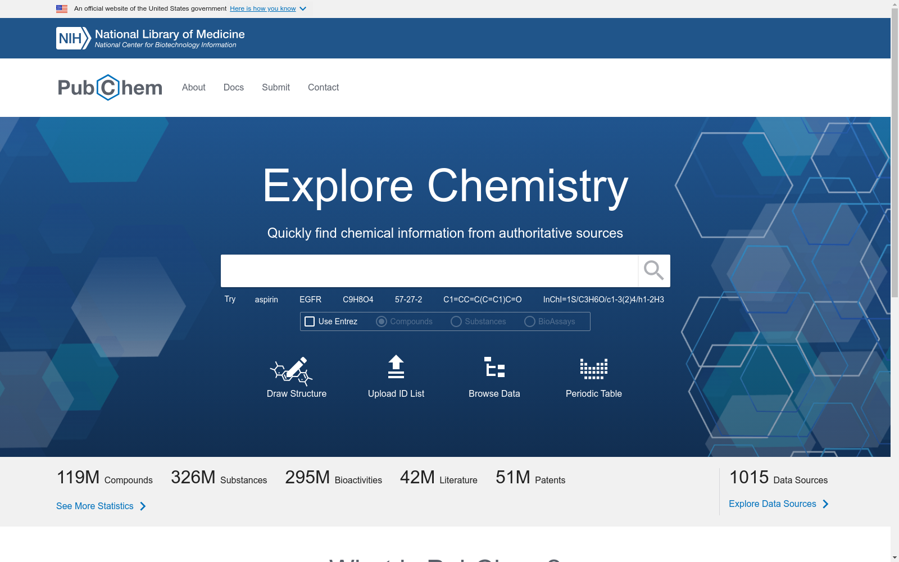Open the Docs menu item

tap(234, 87)
